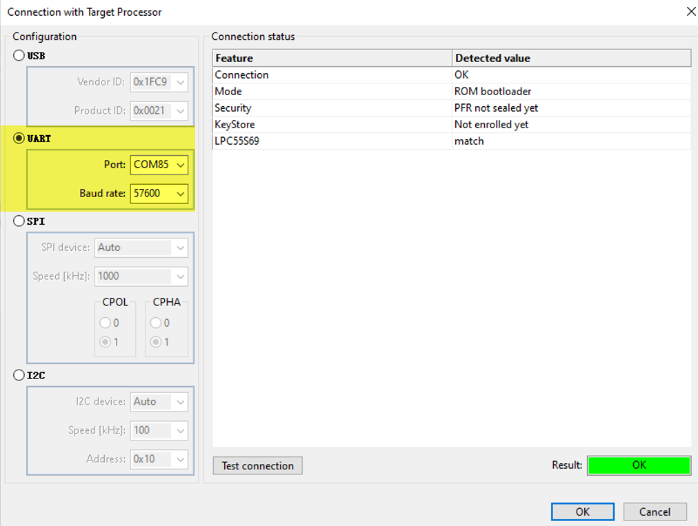Image resolution: width=698 pixels, height=526 pixels.
Task: Set CPOL to 0
Action: 106,323
